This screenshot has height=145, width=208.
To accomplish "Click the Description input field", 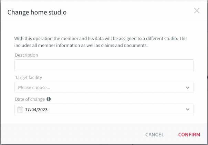I will tap(104, 65).
